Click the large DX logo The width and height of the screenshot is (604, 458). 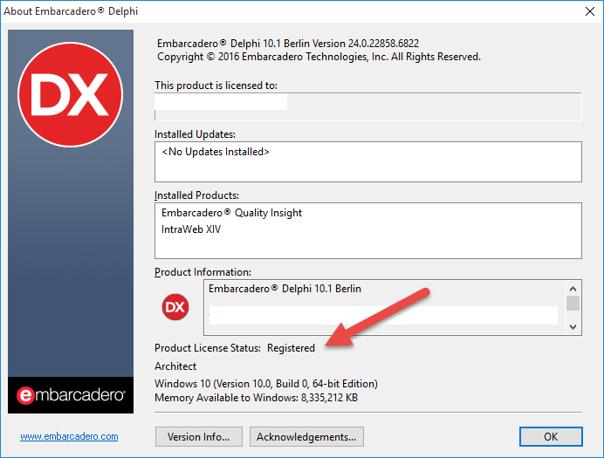(71, 95)
